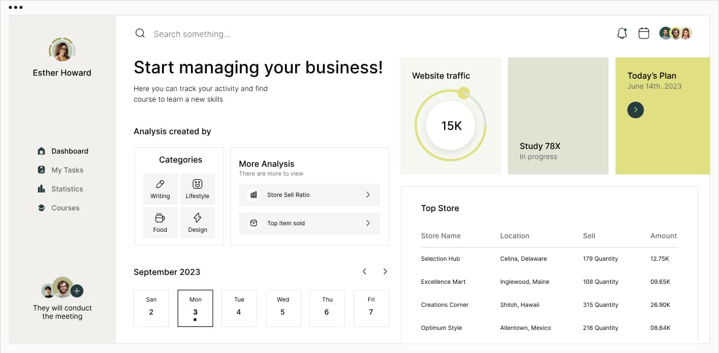Choose the Food category icon

point(160,218)
